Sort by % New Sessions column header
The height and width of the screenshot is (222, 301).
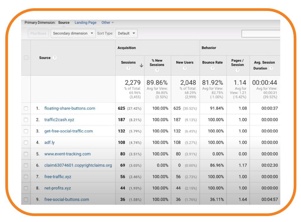point(157,63)
